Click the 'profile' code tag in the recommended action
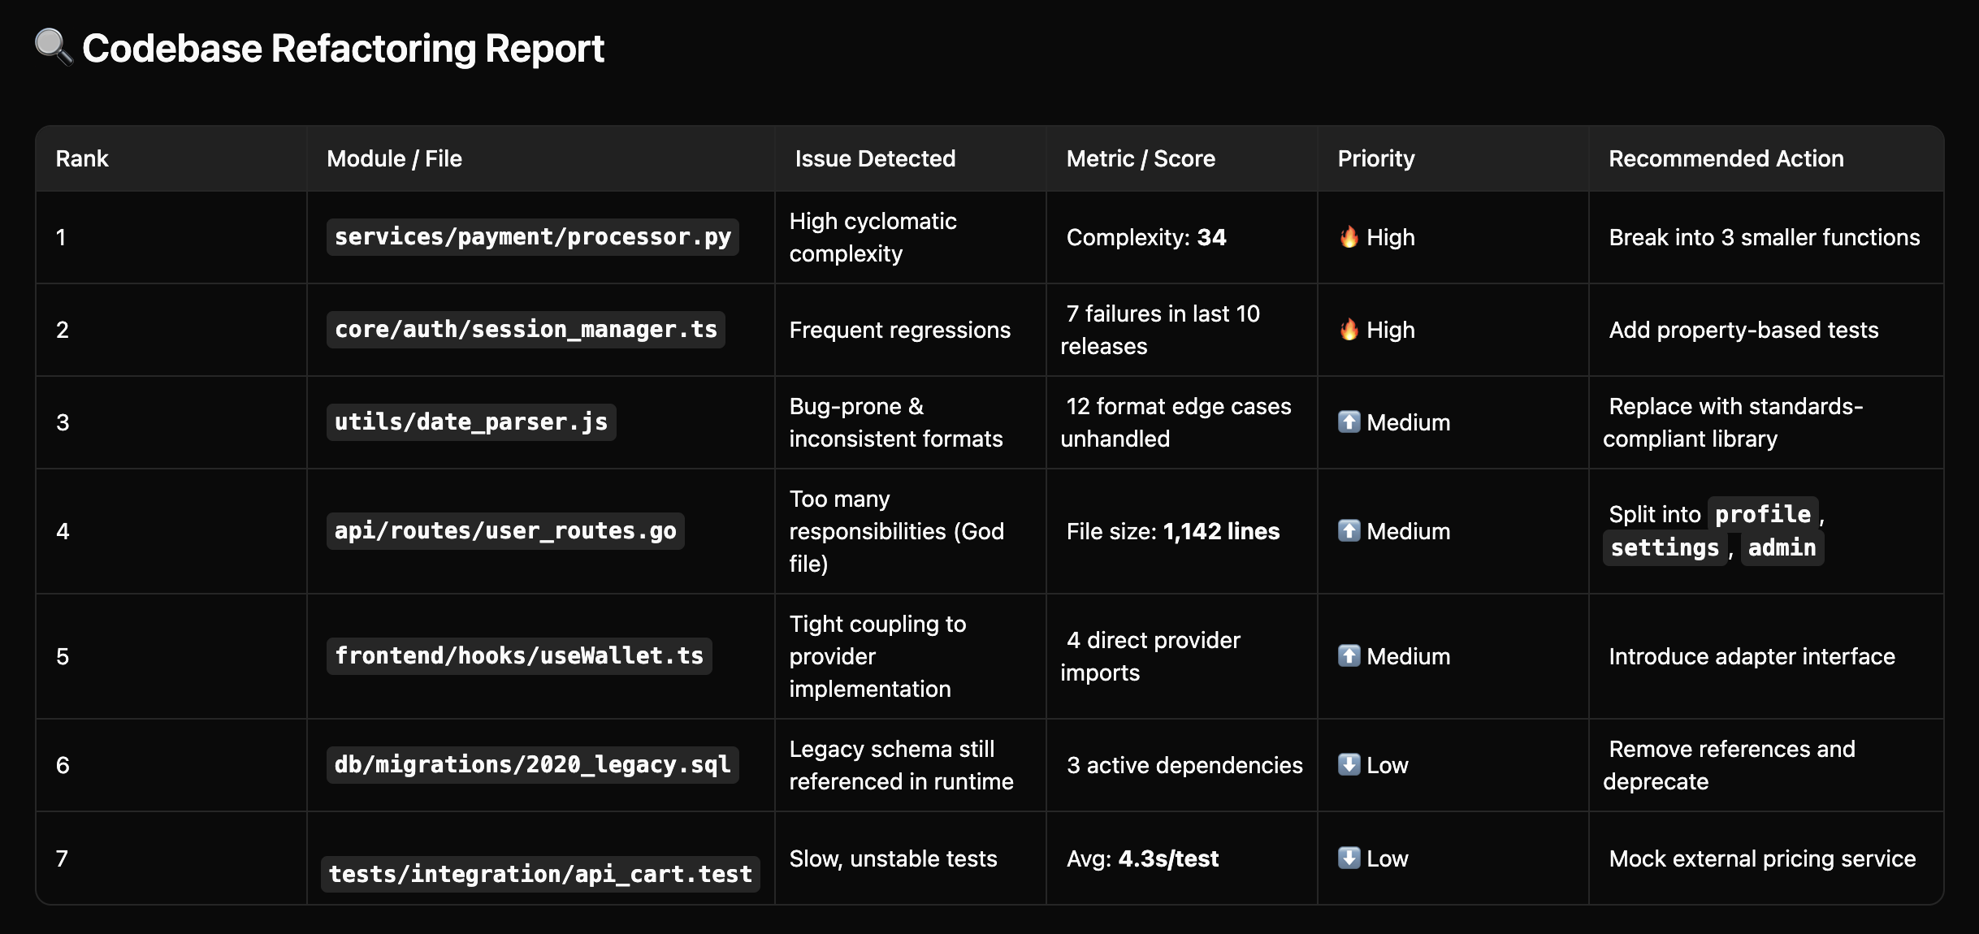 click(1762, 514)
